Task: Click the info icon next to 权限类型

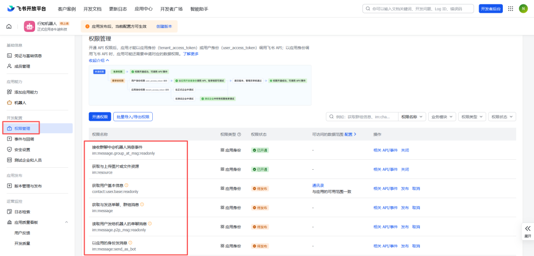Action: 239,135
